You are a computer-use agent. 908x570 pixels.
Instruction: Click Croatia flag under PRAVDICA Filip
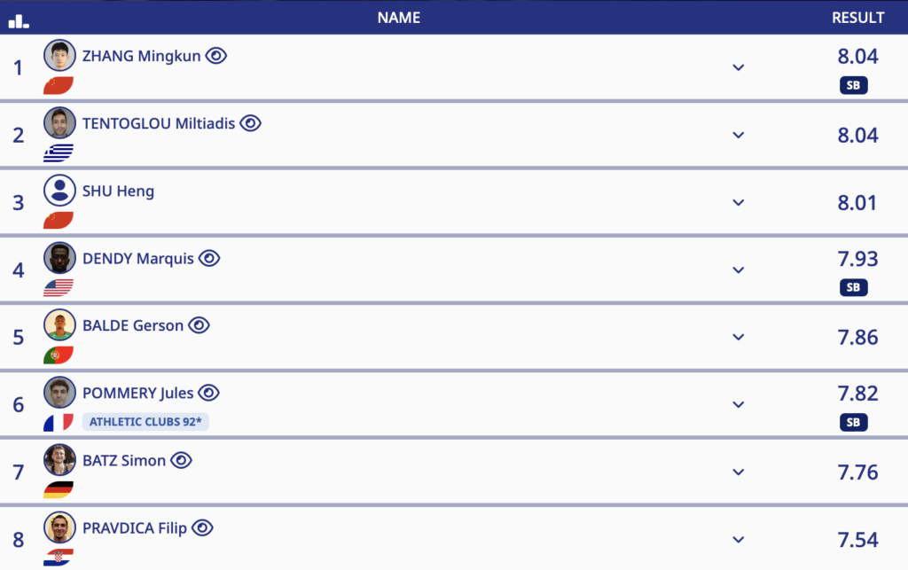(x=59, y=558)
